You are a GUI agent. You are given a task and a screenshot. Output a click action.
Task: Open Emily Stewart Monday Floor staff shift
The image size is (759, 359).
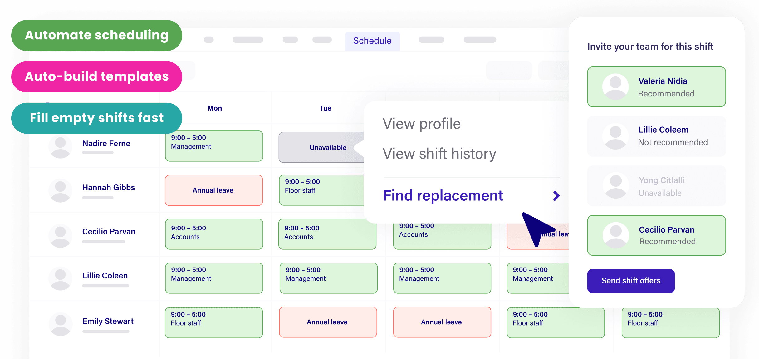coord(213,323)
